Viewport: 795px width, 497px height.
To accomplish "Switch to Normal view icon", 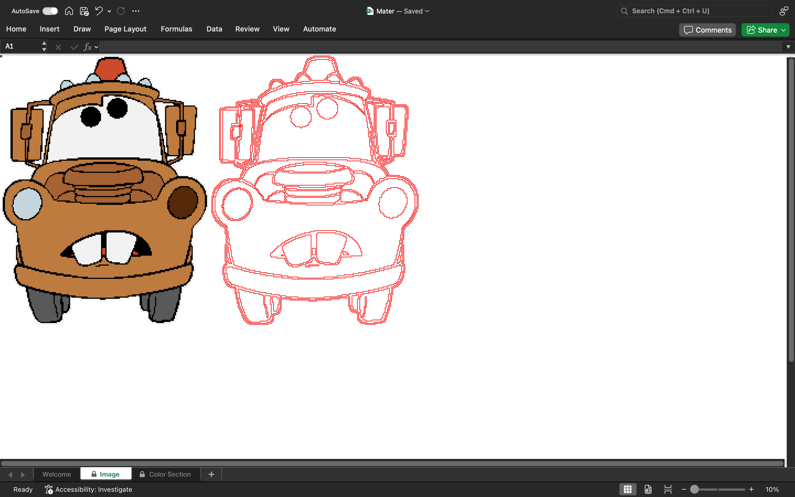I will [628, 490].
